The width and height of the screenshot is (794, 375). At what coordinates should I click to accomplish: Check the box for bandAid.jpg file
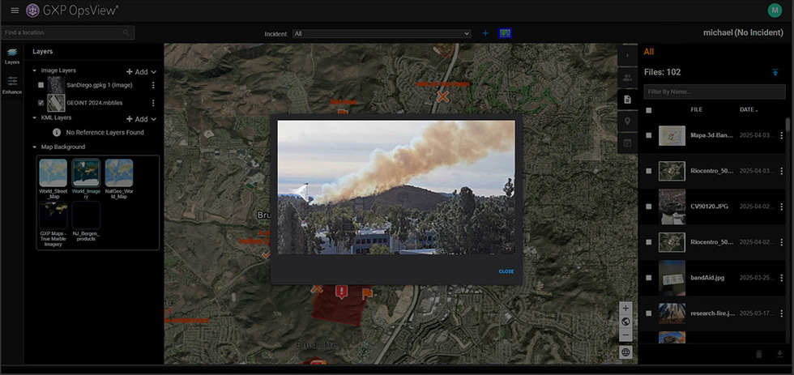pos(649,277)
